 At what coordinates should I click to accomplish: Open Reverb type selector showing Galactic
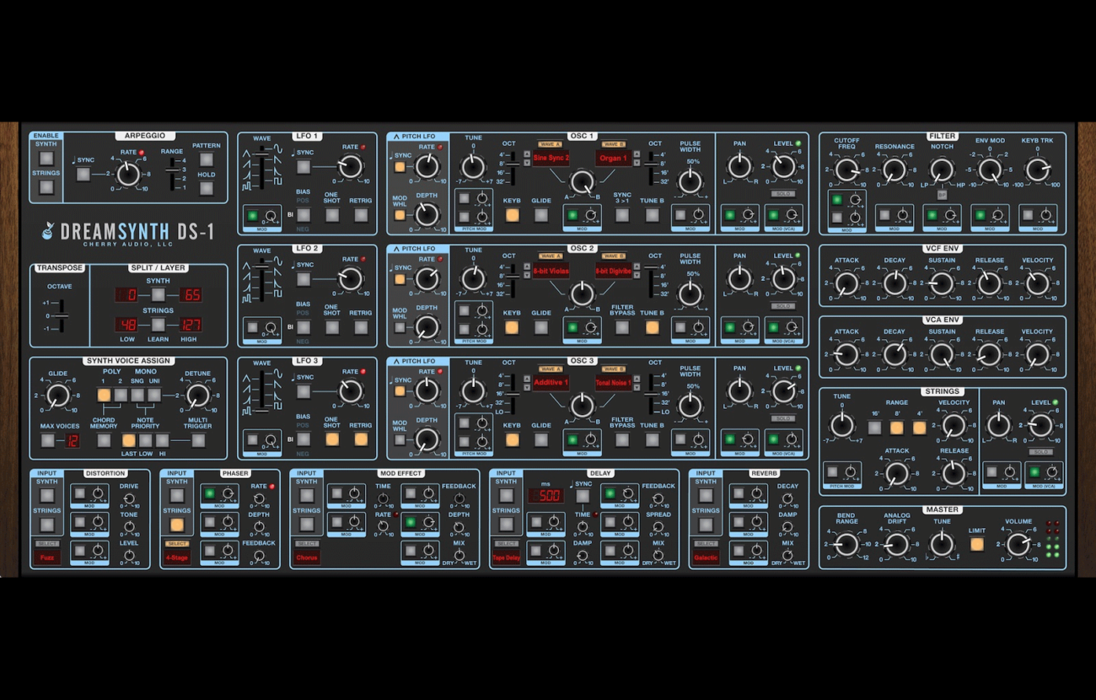click(706, 557)
